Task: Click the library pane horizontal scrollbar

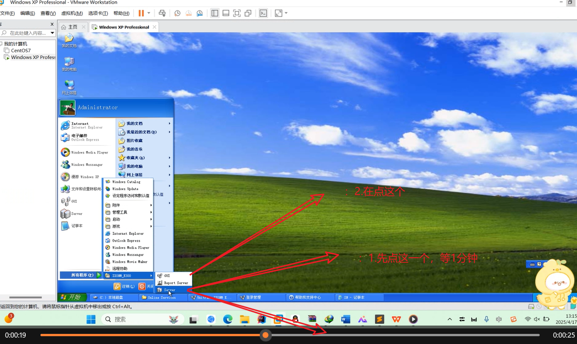Action: point(26,298)
